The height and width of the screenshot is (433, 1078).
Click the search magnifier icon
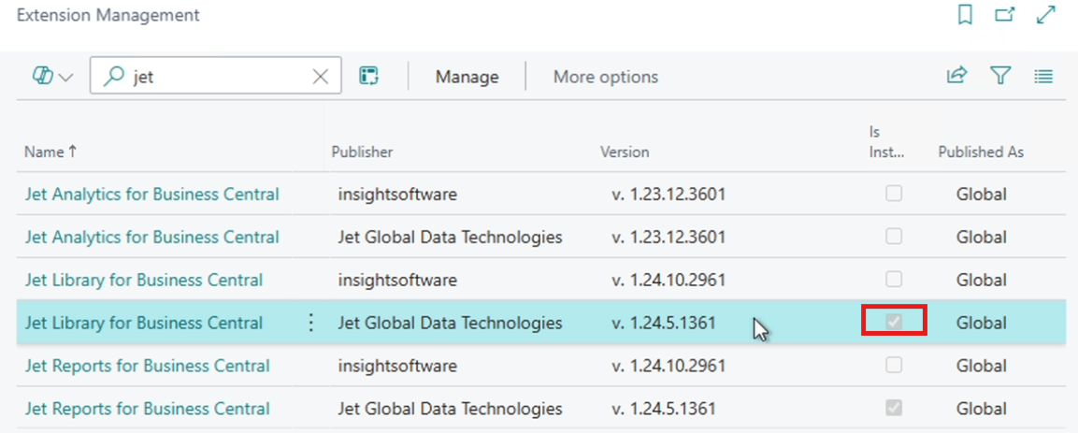click(x=112, y=77)
